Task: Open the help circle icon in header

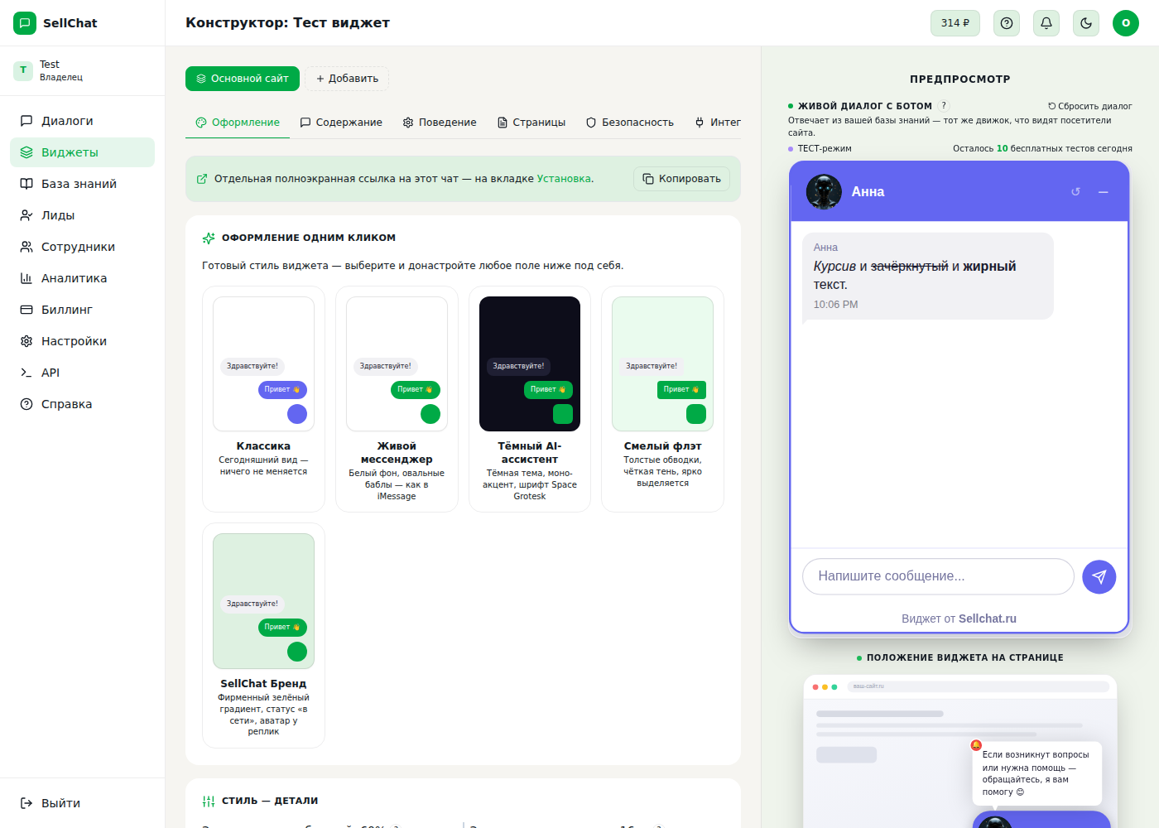Action: (1007, 23)
